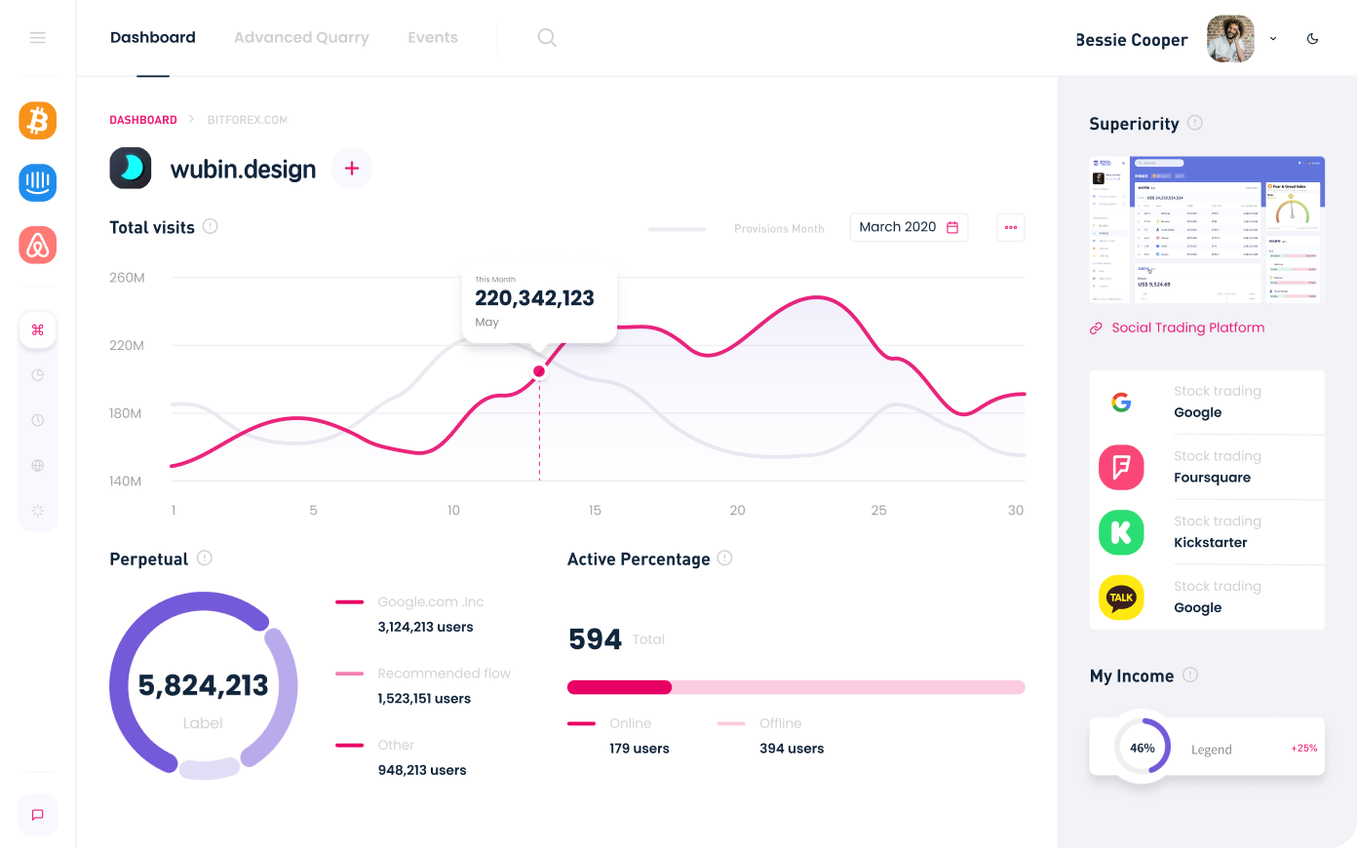Click the Active Percentage info icon

point(724,558)
